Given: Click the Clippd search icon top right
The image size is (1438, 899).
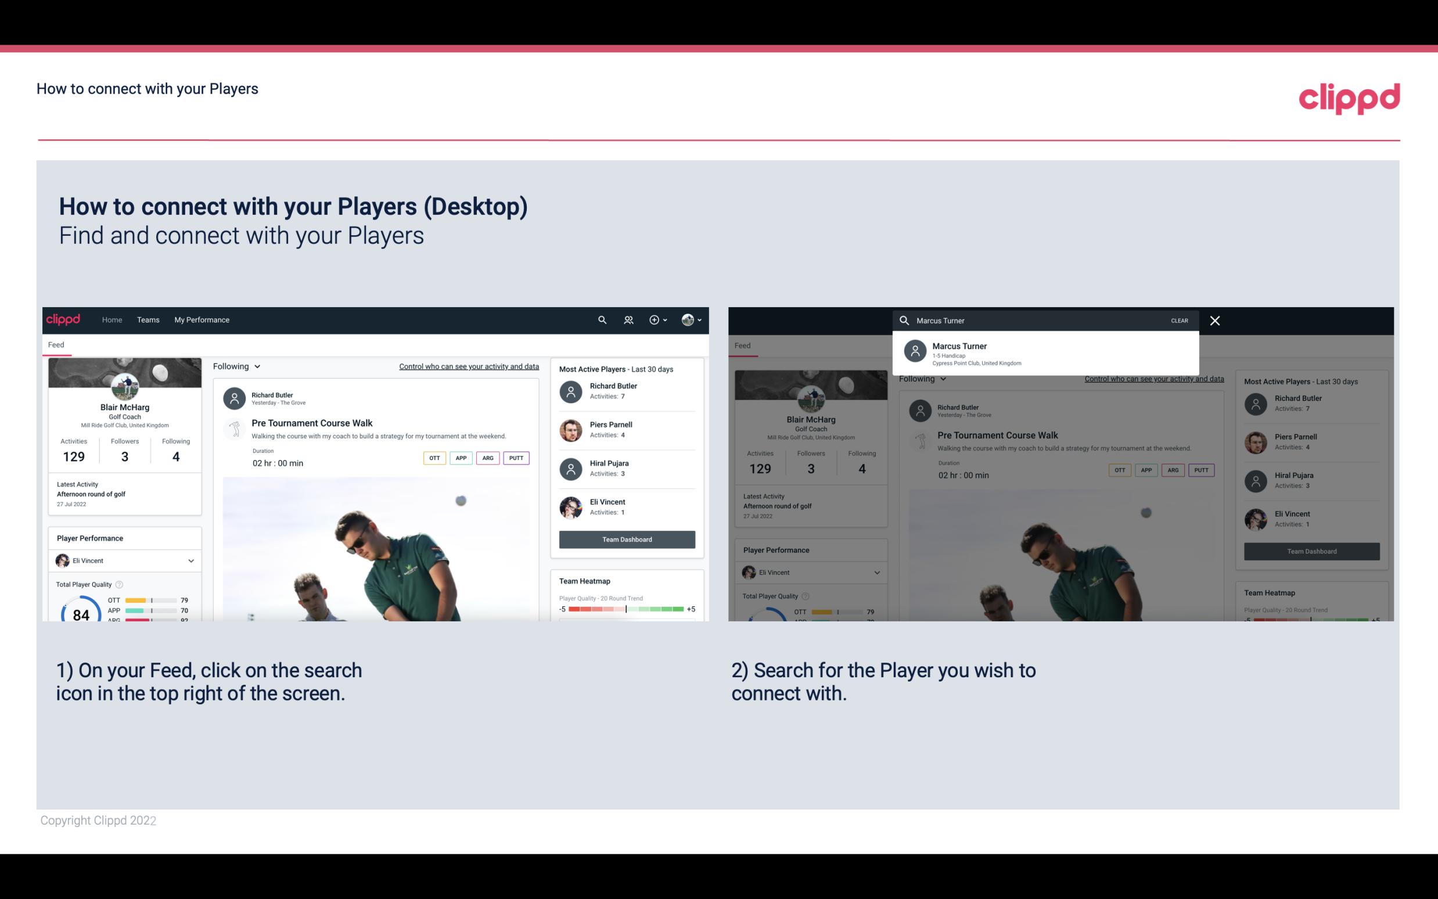Looking at the screenshot, I should pos(602,319).
